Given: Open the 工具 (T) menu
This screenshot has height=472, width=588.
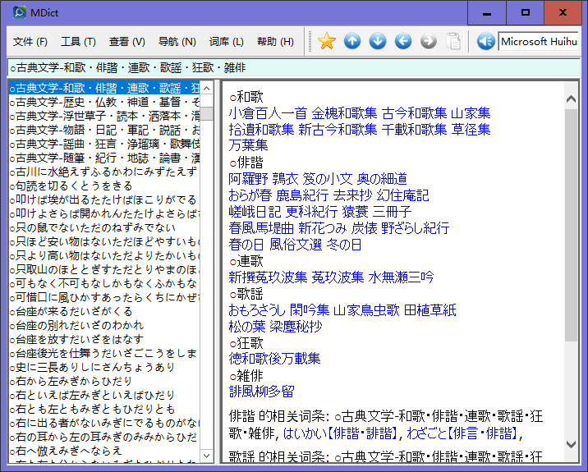Looking at the screenshot, I should (x=78, y=42).
